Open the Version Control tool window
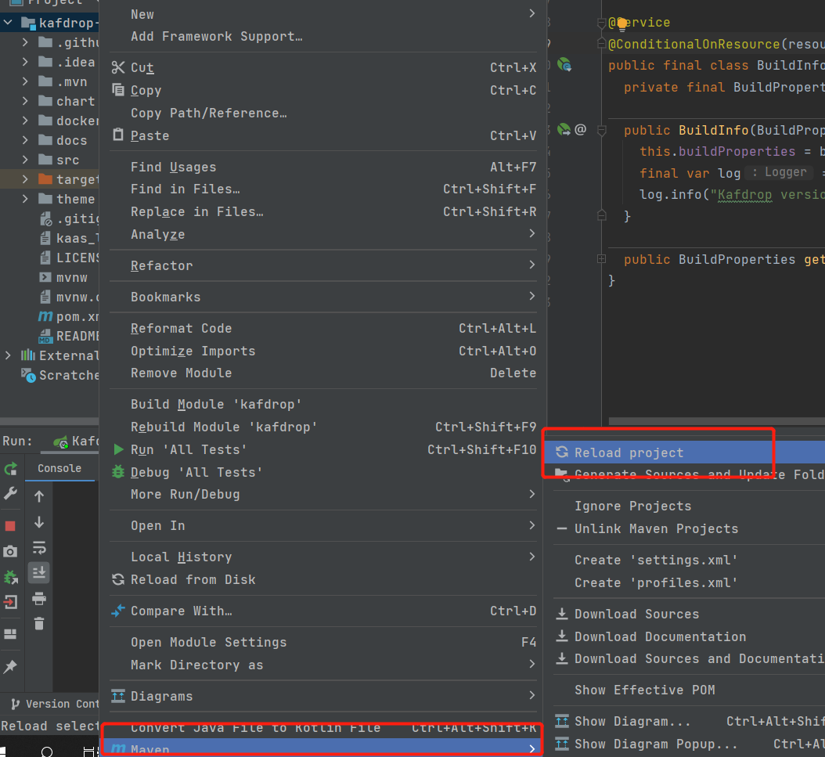The image size is (825, 757). 56,704
